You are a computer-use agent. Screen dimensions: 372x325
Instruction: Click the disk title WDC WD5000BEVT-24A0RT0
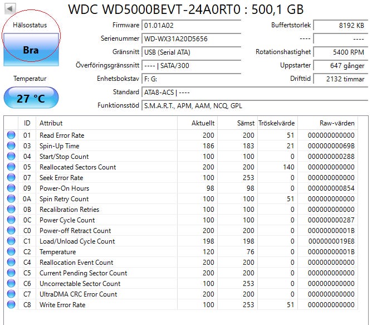186,9
